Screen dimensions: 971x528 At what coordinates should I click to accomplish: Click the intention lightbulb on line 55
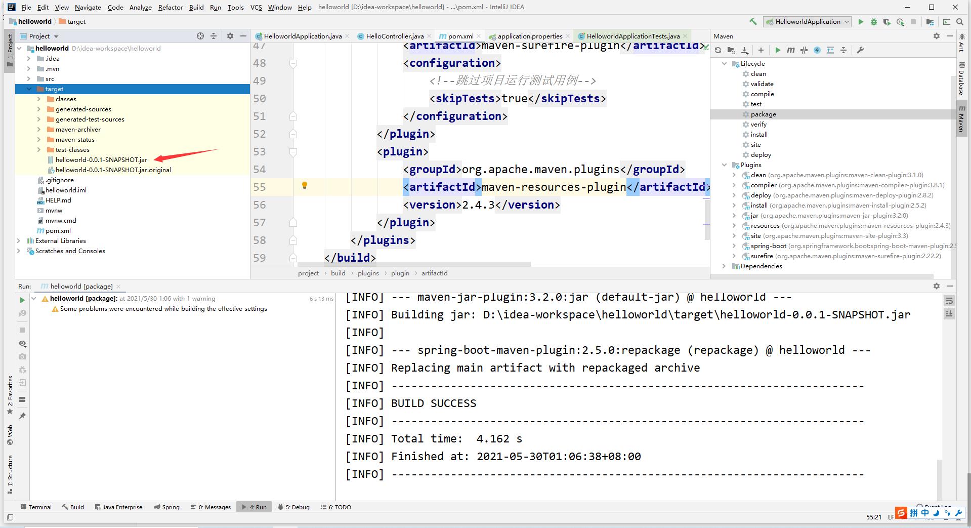[305, 185]
